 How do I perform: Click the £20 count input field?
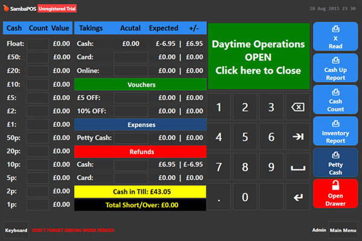pos(37,70)
